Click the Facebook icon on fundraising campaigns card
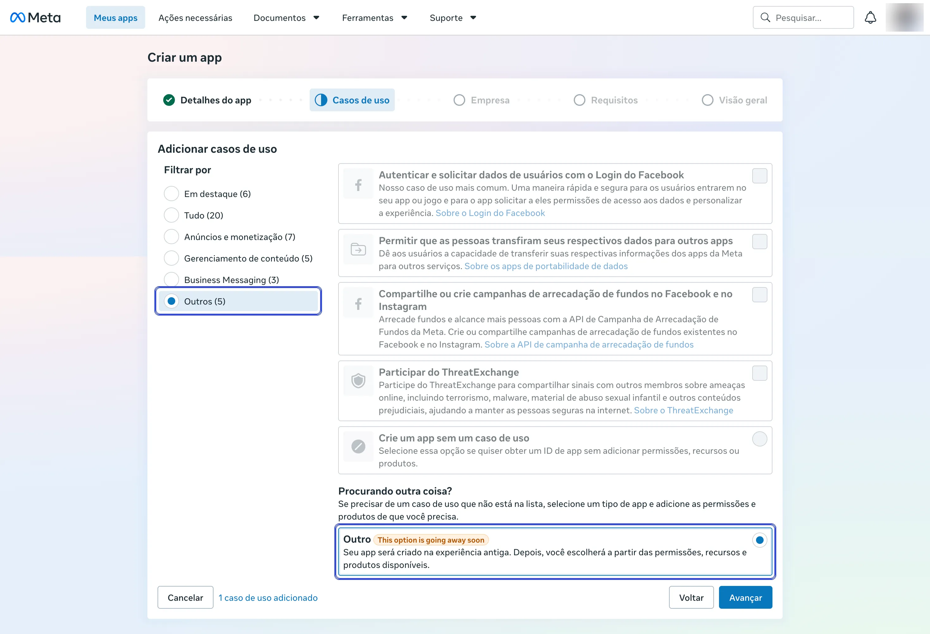930x634 pixels. point(358,303)
